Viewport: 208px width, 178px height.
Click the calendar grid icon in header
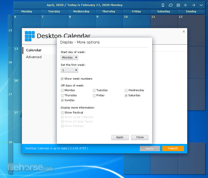click(x=178, y=5)
